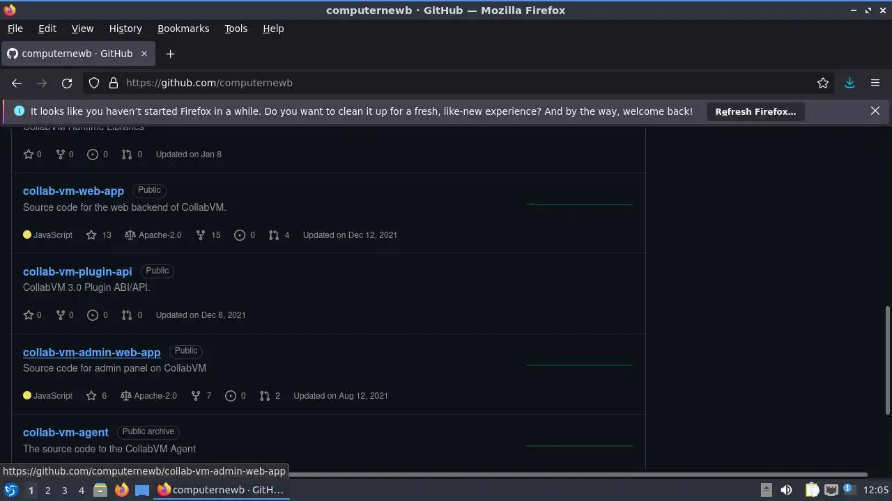
Task: View forks of repo updated on Jan 8
Action: tap(64, 154)
